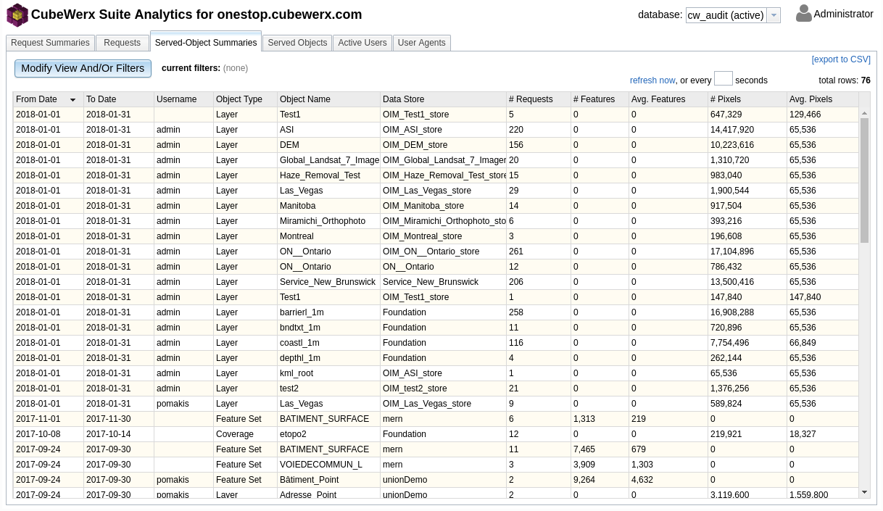This screenshot has height=511, width=883.
Task: Click the 1,313 features value
Action: (600, 419)
